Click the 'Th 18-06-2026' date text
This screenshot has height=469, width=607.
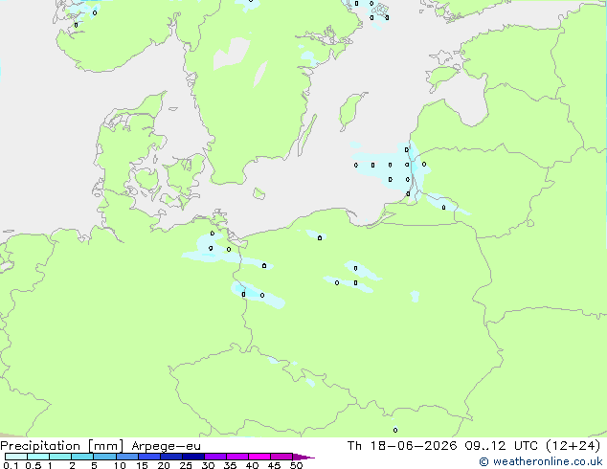click(x=402, y=446)
